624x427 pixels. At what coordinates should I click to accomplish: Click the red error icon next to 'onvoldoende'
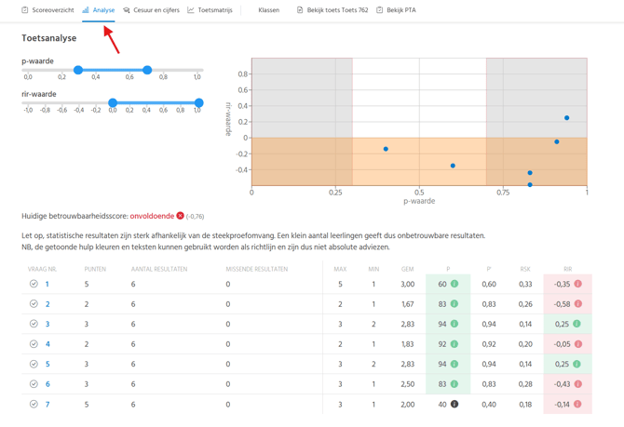pyautogui.click(x=181, y=216)
